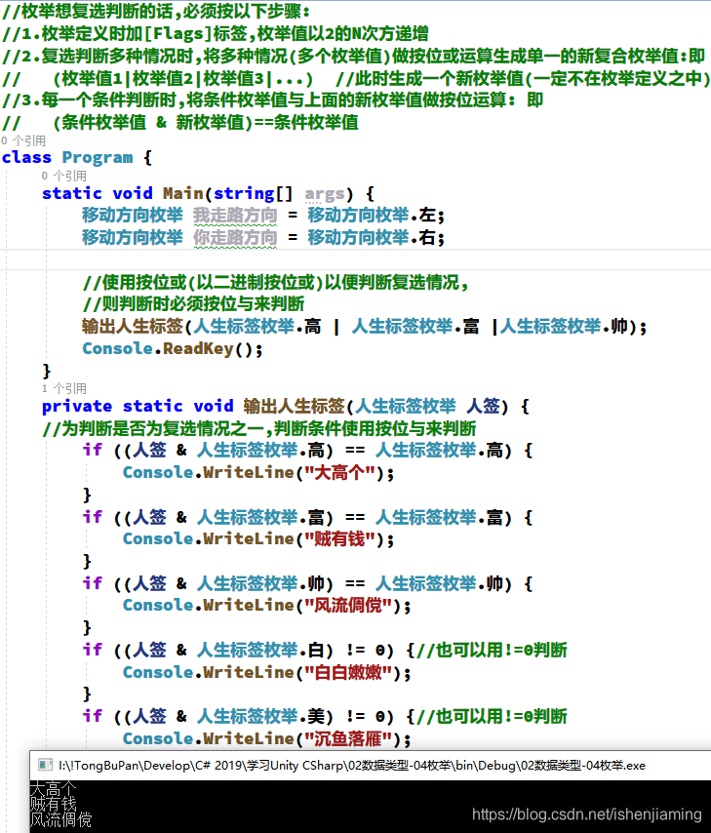Click the comment '//为判断是否为复选情况之一'

[258, 429]
